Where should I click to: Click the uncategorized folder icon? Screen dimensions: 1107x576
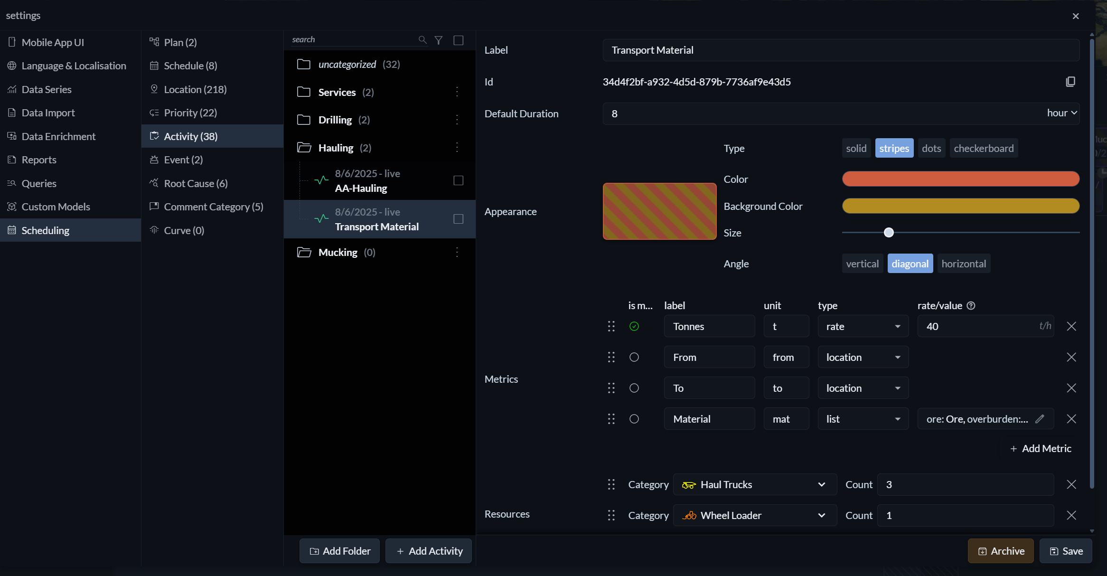304,64
